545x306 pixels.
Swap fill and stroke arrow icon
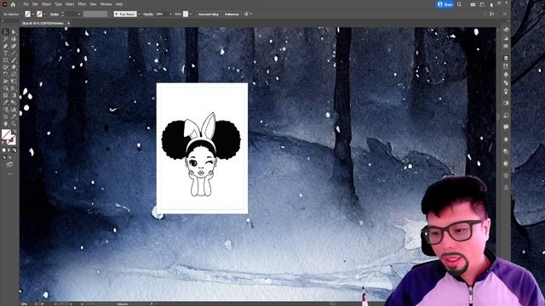click(x=14, y=132)
